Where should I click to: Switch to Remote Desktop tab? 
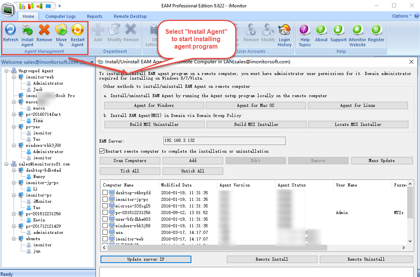(130, 16)
